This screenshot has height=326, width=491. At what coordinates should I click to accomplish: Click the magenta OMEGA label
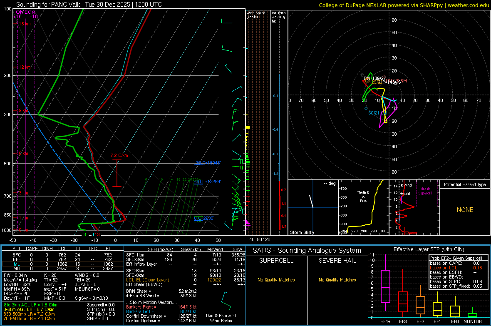pos(26,12)
